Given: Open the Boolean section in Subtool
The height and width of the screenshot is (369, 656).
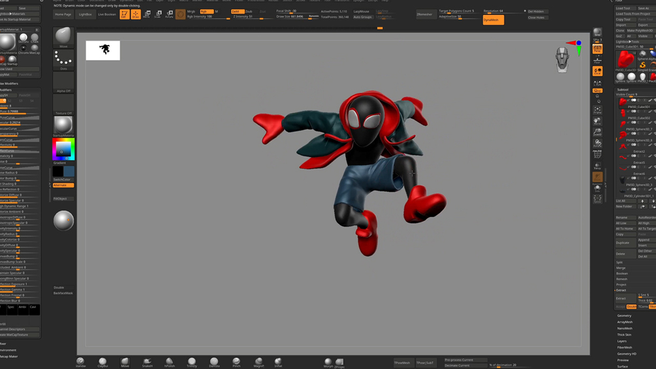Looking at the screenshot, I should coord(622,273).
